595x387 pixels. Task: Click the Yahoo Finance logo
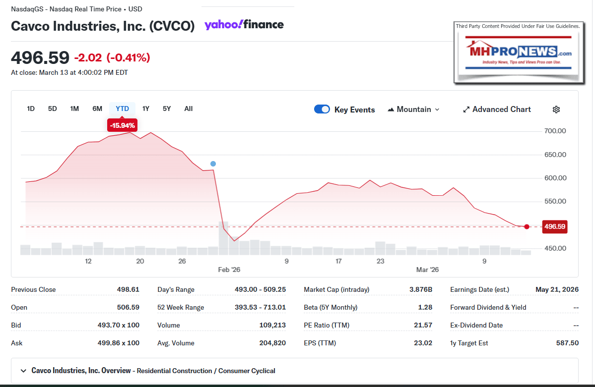tap(244, 25)
